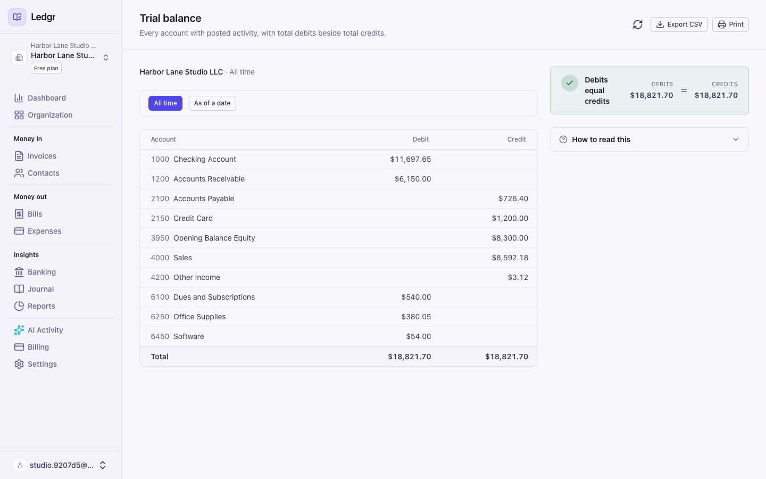Click the $8,592.18 Sales credit amount
Screen dimensions: 766x479
click(510, 258)
